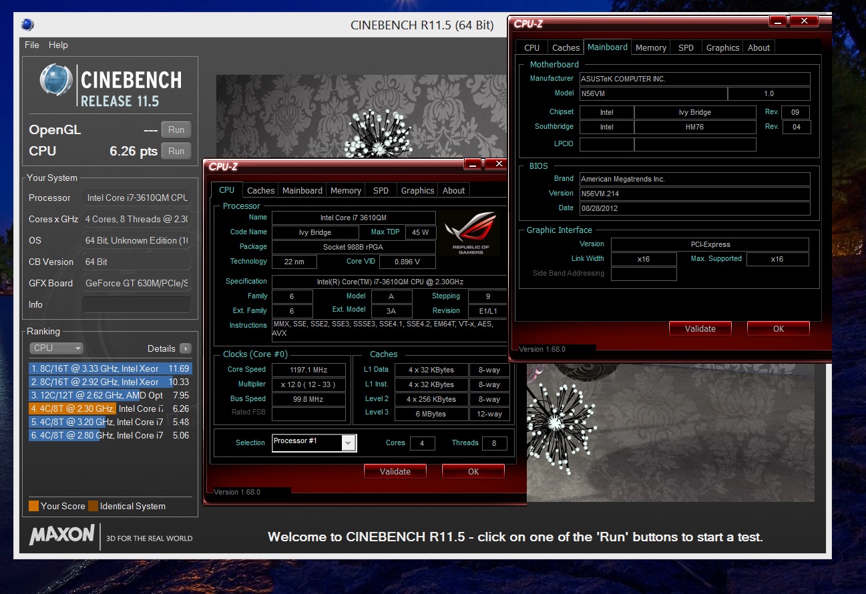Viewport: 866px width, 594px height.
Task: Switch to Caches tab in front CPU-Z
Action: click(x=260, y=190)
